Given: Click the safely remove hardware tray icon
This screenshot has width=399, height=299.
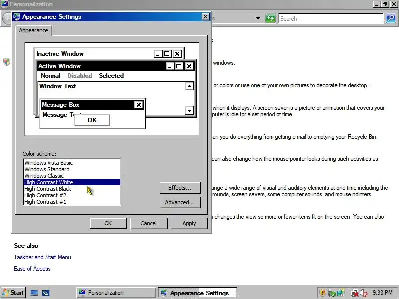Looking at the screenshot, I should [x=331, y=293].
